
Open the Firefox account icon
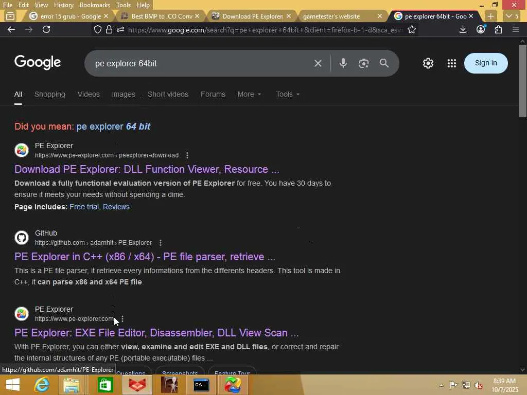coord(481,29)
